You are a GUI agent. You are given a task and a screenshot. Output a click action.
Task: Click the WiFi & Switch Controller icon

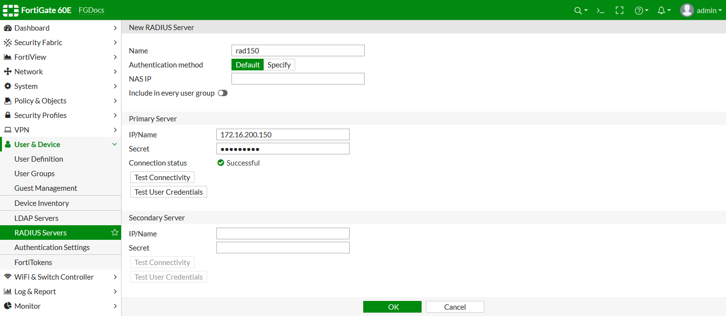click(x=7, y=277)
